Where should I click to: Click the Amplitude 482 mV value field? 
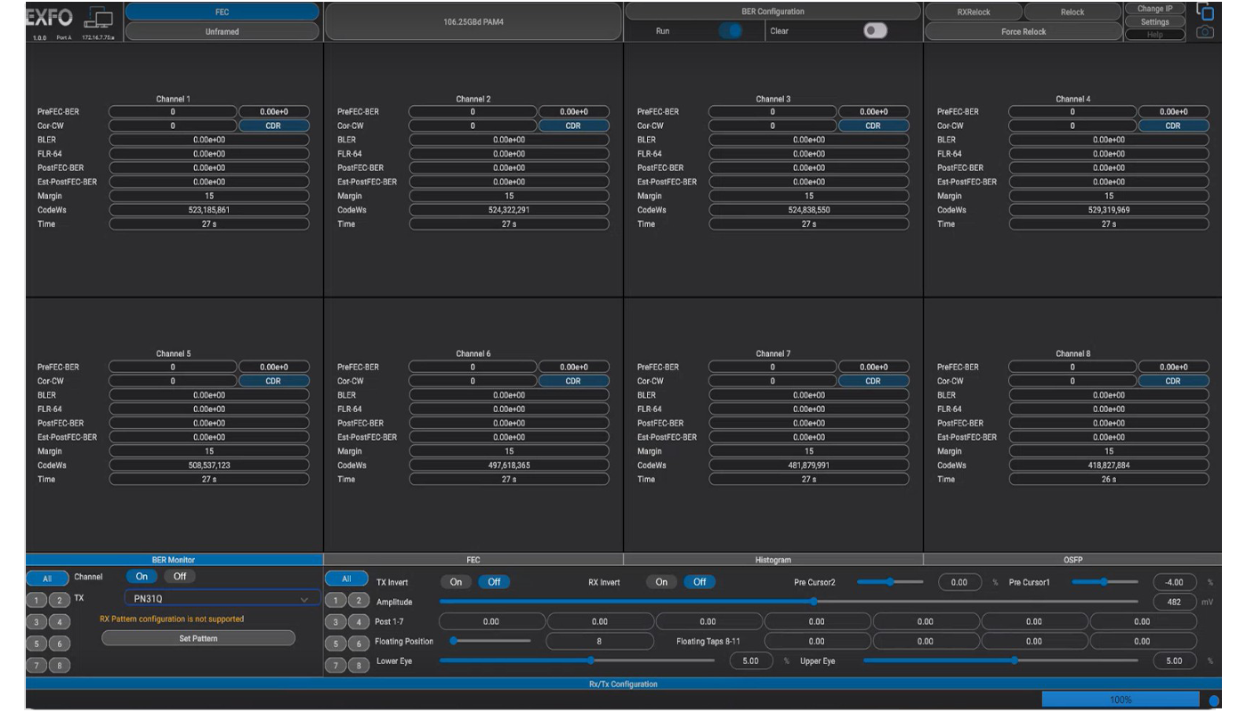click(x=1173, y=602)
